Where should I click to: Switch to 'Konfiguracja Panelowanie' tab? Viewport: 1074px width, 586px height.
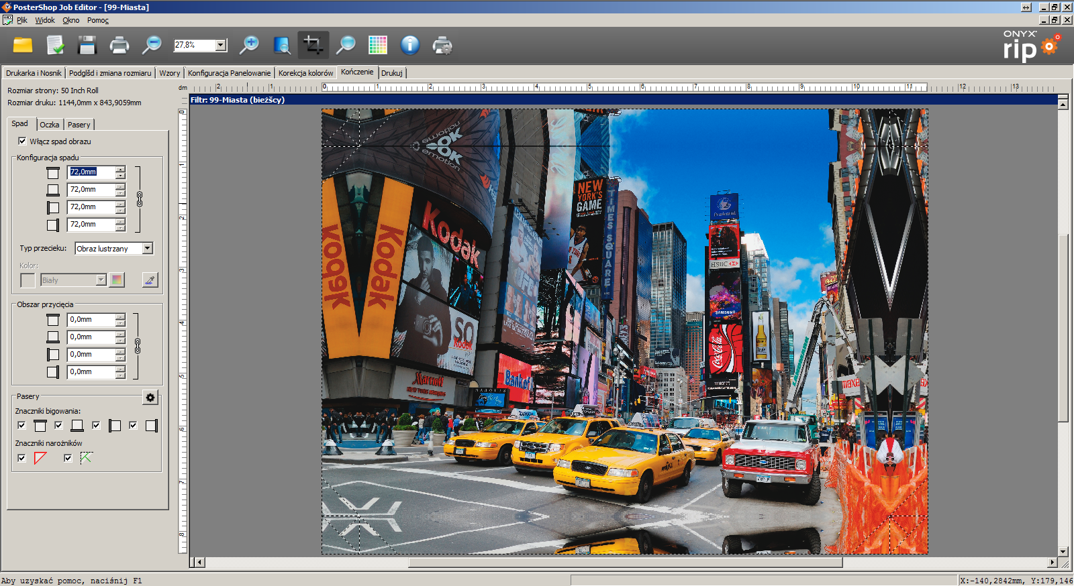click(x=230, y=73)
